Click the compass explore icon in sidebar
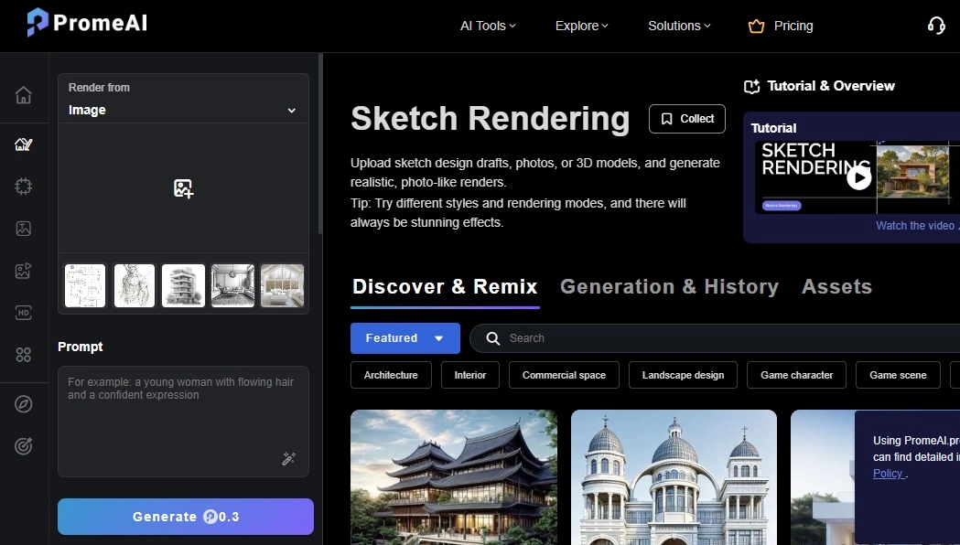960x545 pixels. [x=24, y=403]
